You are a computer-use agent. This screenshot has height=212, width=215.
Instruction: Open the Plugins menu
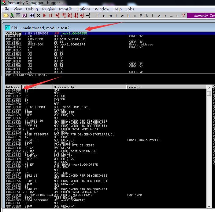pyautogui.click(x=48, y=9)
